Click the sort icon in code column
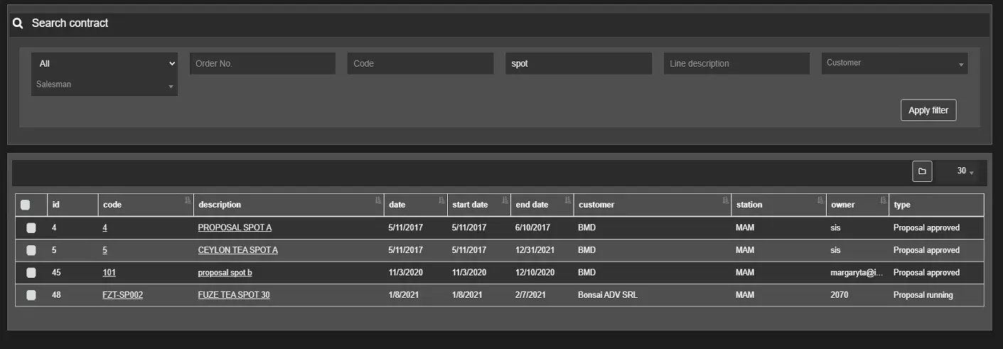This screenshot has height=349, width=1003. click(188, 200)
